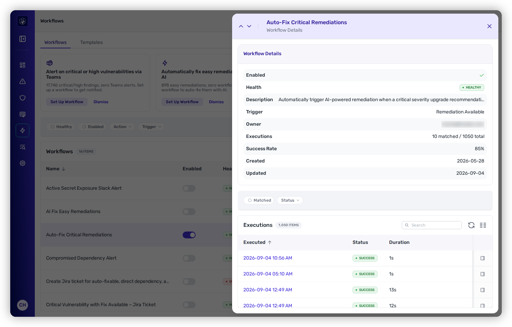Open the Action filter dropdown
This screenshot has width=512, height=327.
[x=122, y=127]
